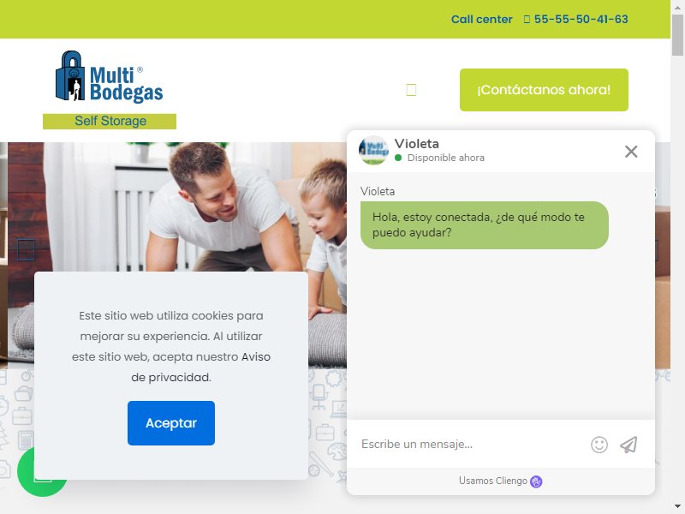Open the navigation menu icon beside Contáctanos
This screenshot has width=685, height=514.
(x=411, y=90)
